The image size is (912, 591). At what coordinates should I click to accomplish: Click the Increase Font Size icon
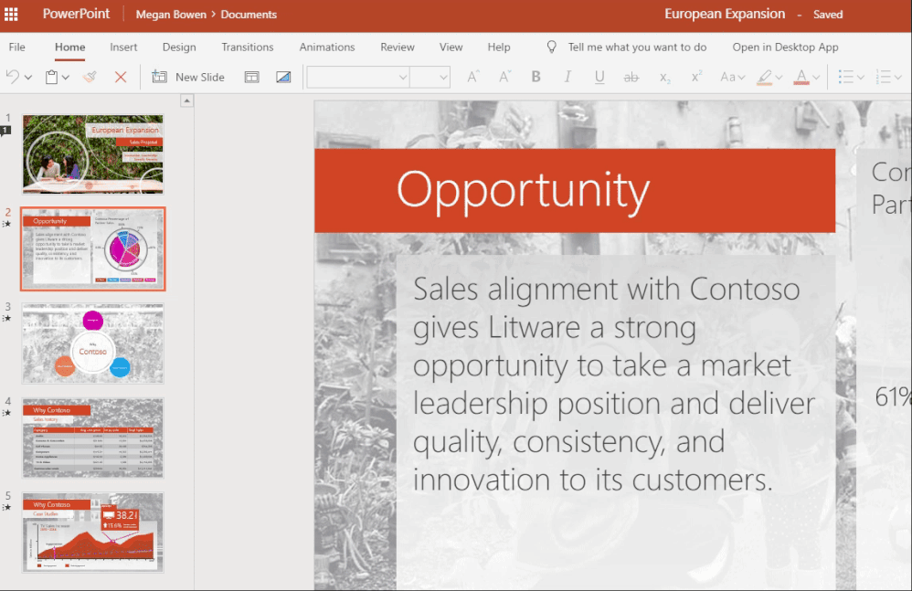pos(473,77)
